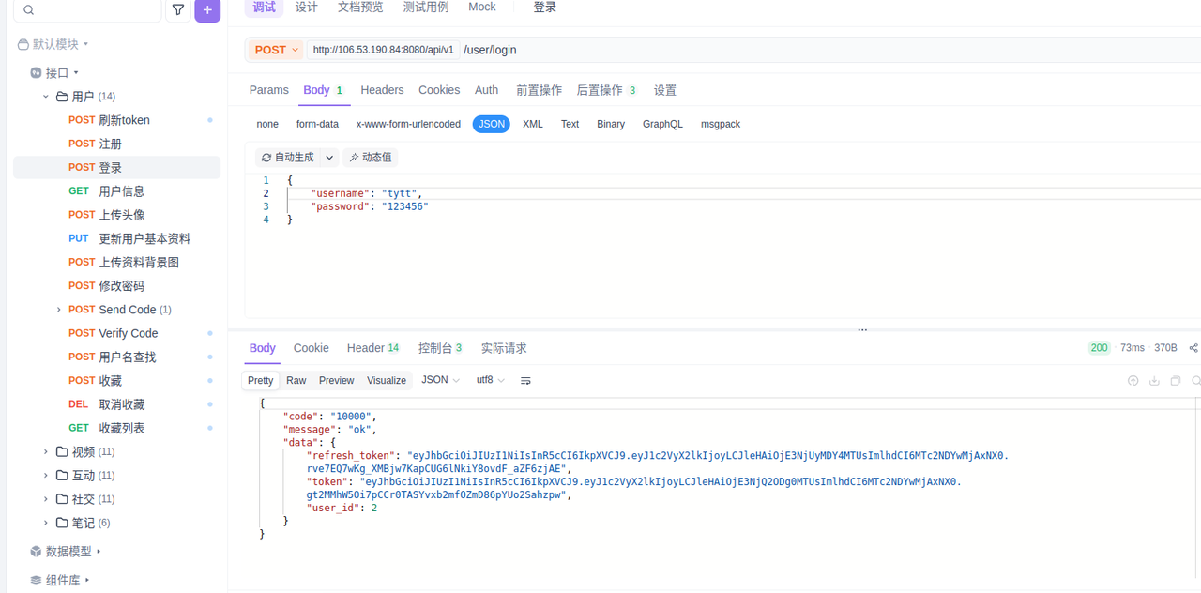Click the purple plus add button
Image resolution: width=1201 pixels, height=593 pixels.
(x=207, y=10)
